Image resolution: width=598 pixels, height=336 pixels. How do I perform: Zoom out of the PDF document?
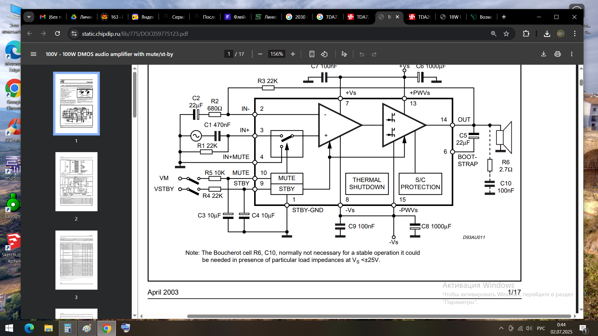(x=260, y=54)
